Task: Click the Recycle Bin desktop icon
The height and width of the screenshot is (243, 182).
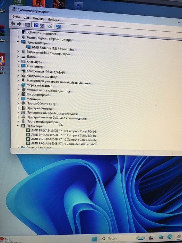Action: [x=79, y=6]
